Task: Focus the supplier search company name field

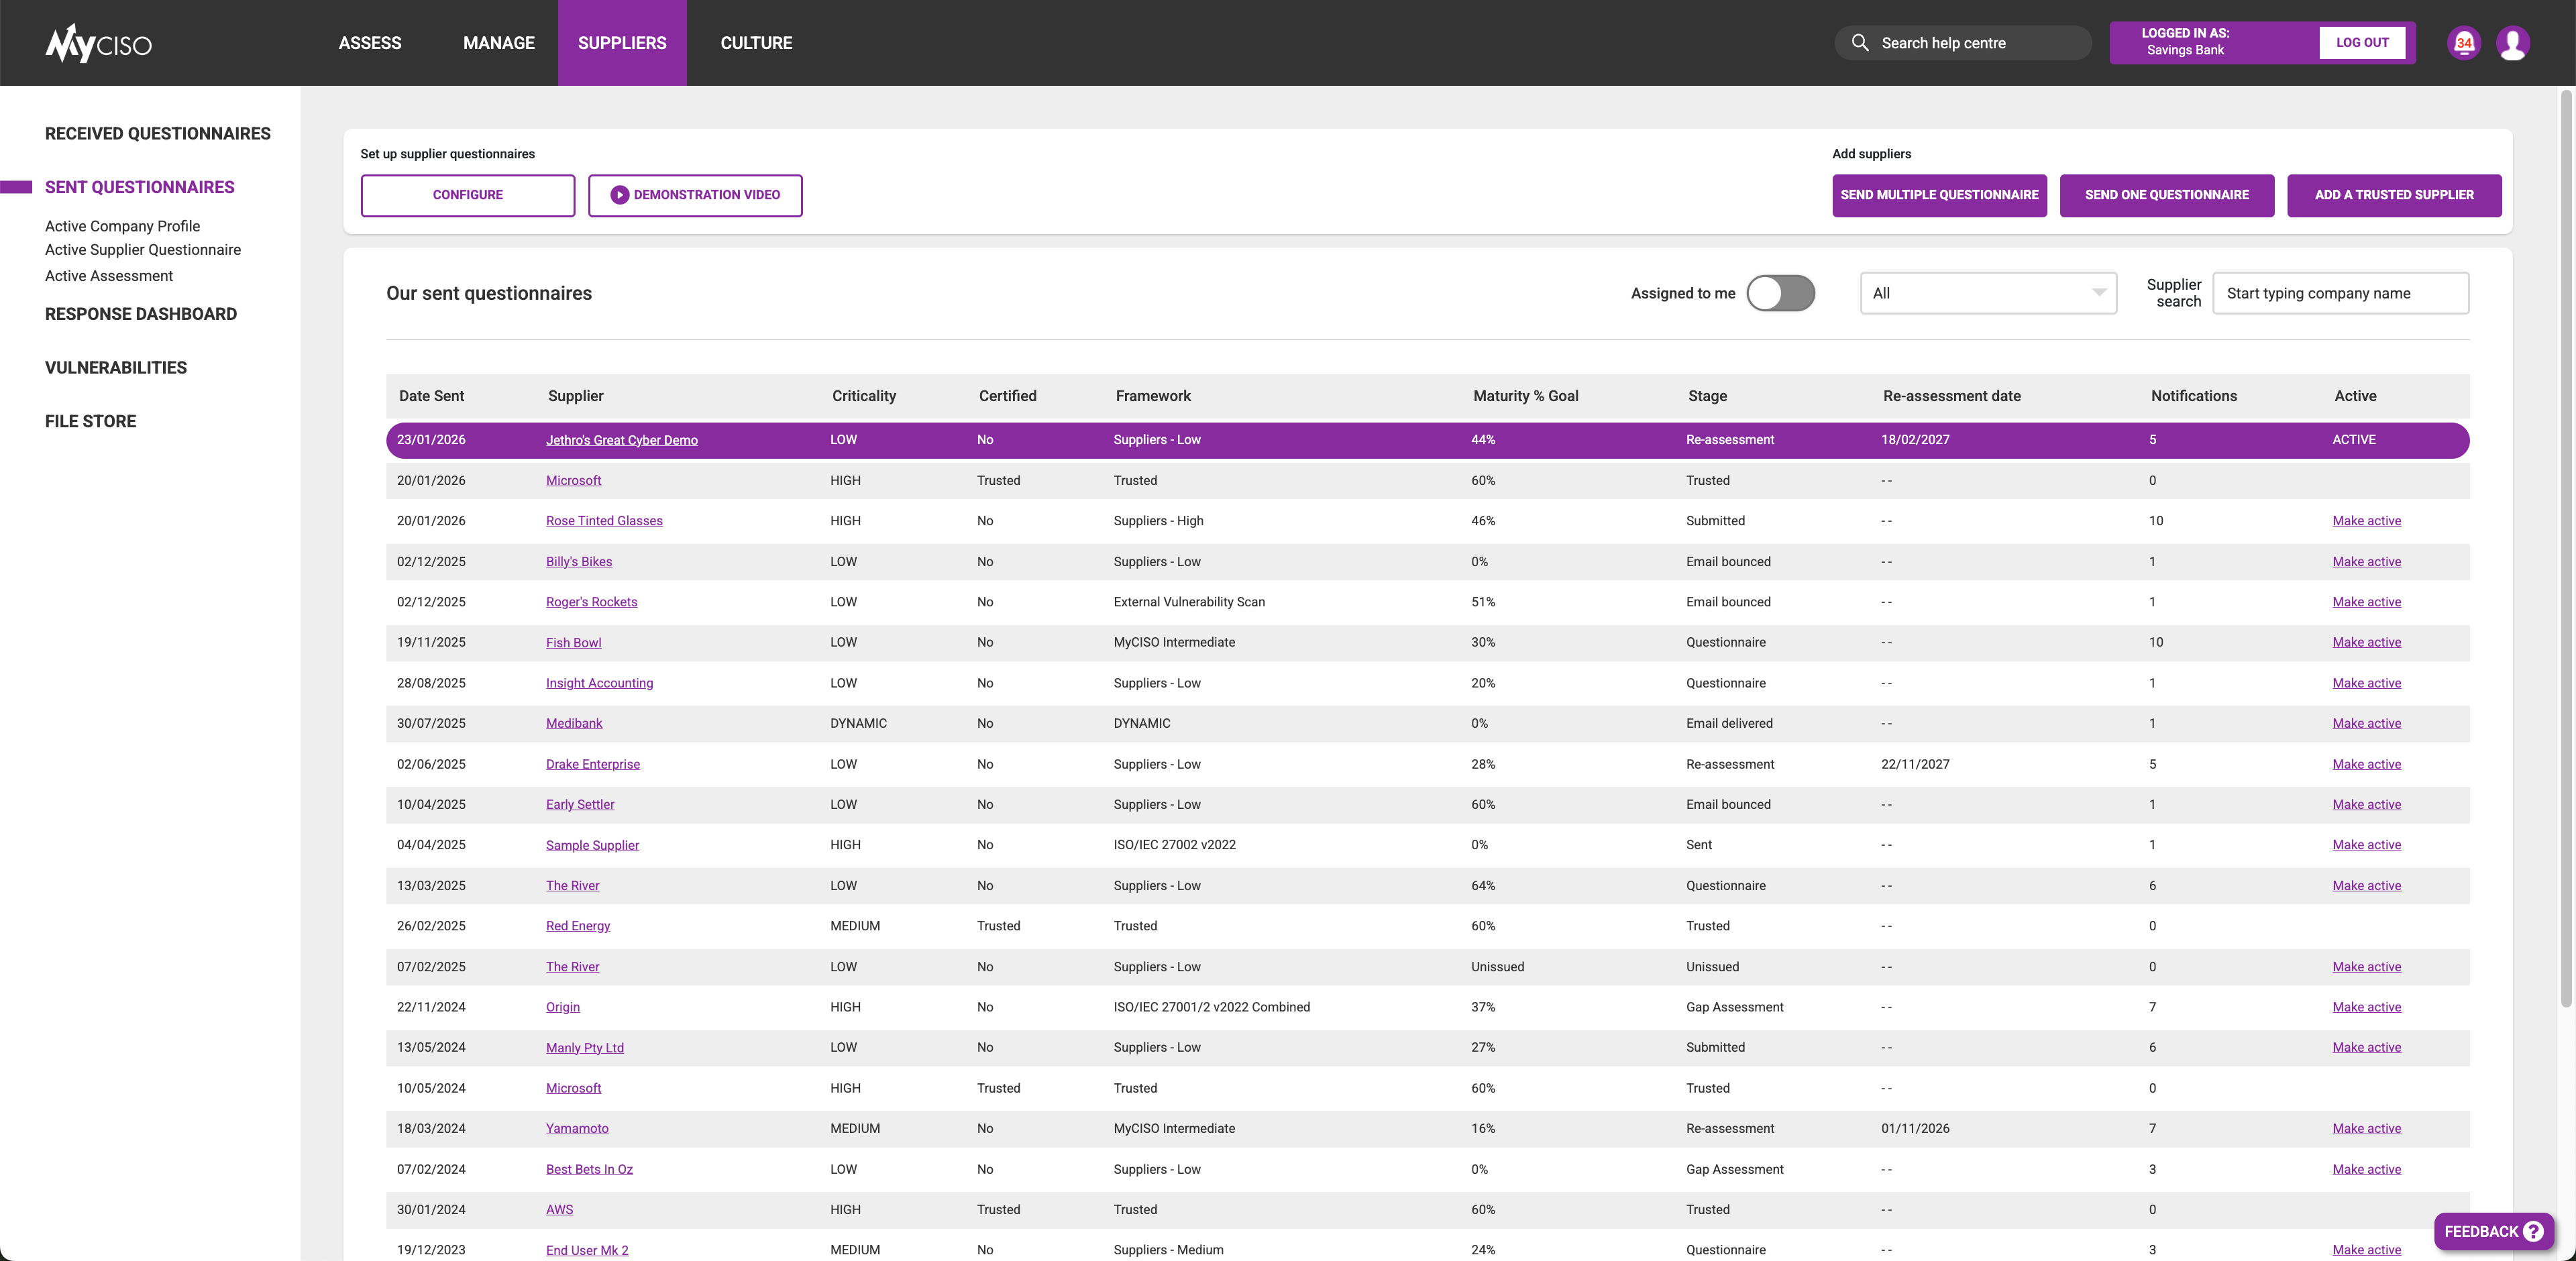Action: pyautogui.click(x=2340, y=293)
